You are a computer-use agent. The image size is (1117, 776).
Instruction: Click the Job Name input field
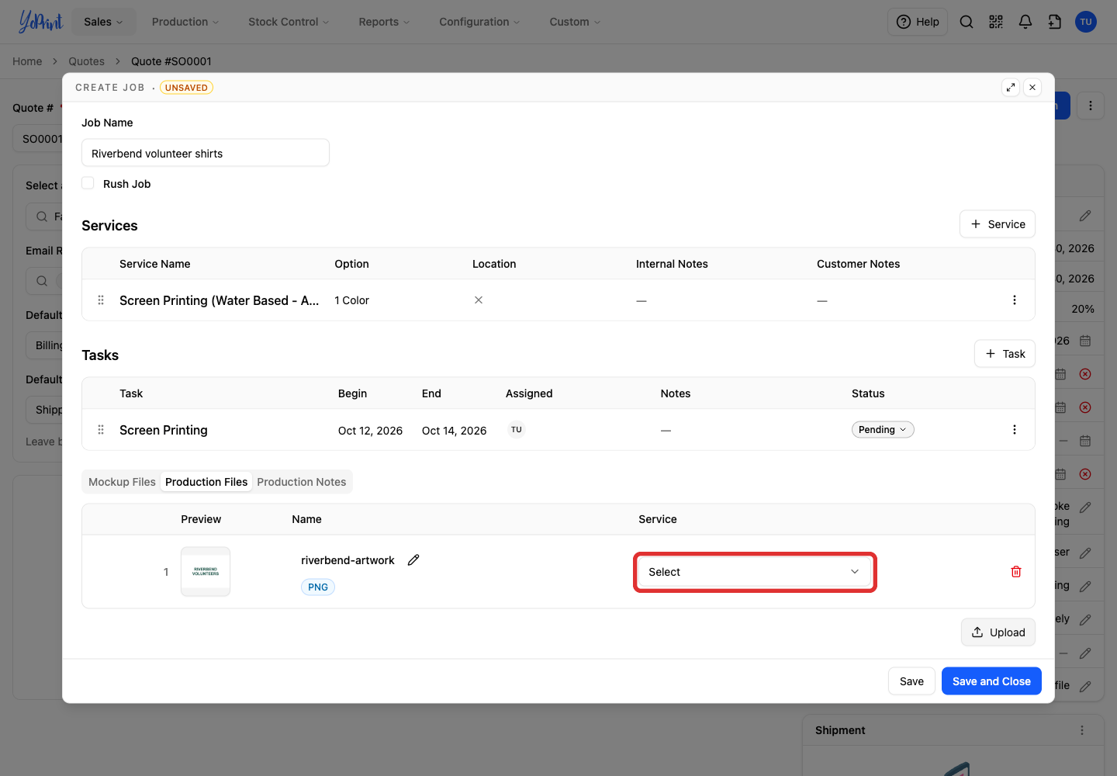tap(206, 153)
